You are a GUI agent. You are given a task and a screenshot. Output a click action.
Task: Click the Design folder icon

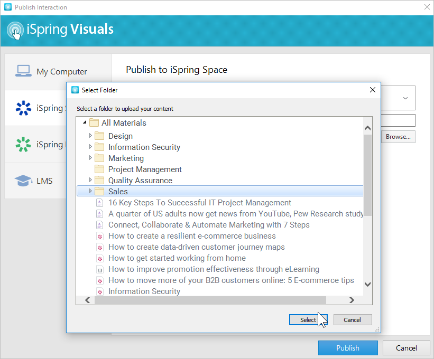click(99, 136)
